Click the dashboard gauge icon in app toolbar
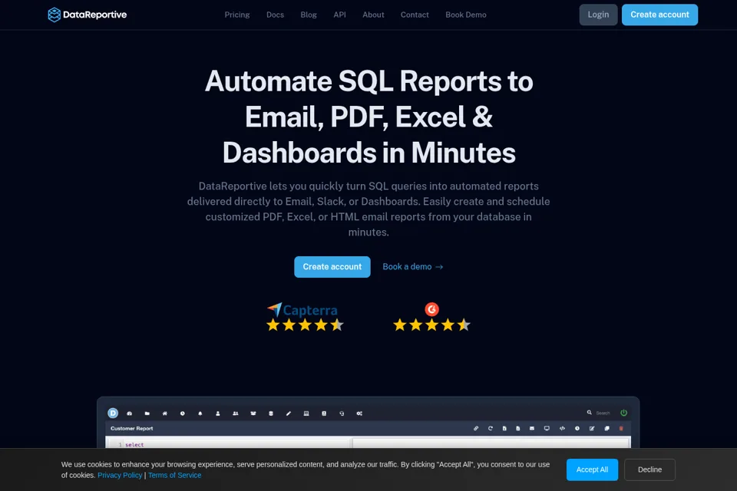Viewport: 737px width, 491px height. pos(130,414)
